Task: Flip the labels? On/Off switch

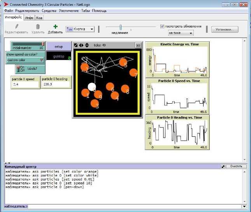Action: point(22,69)
